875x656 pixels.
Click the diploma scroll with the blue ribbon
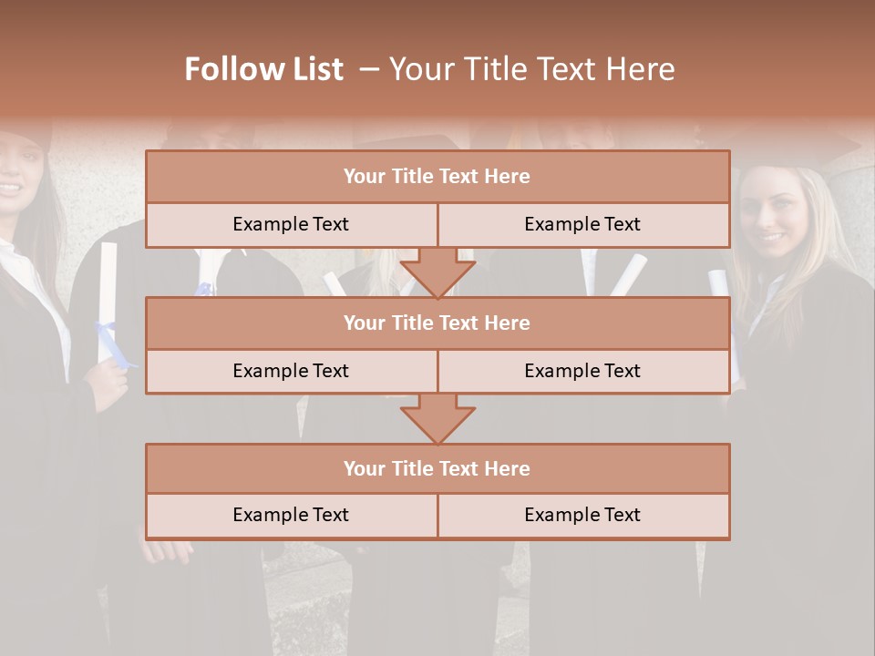[x=108, y=304]
